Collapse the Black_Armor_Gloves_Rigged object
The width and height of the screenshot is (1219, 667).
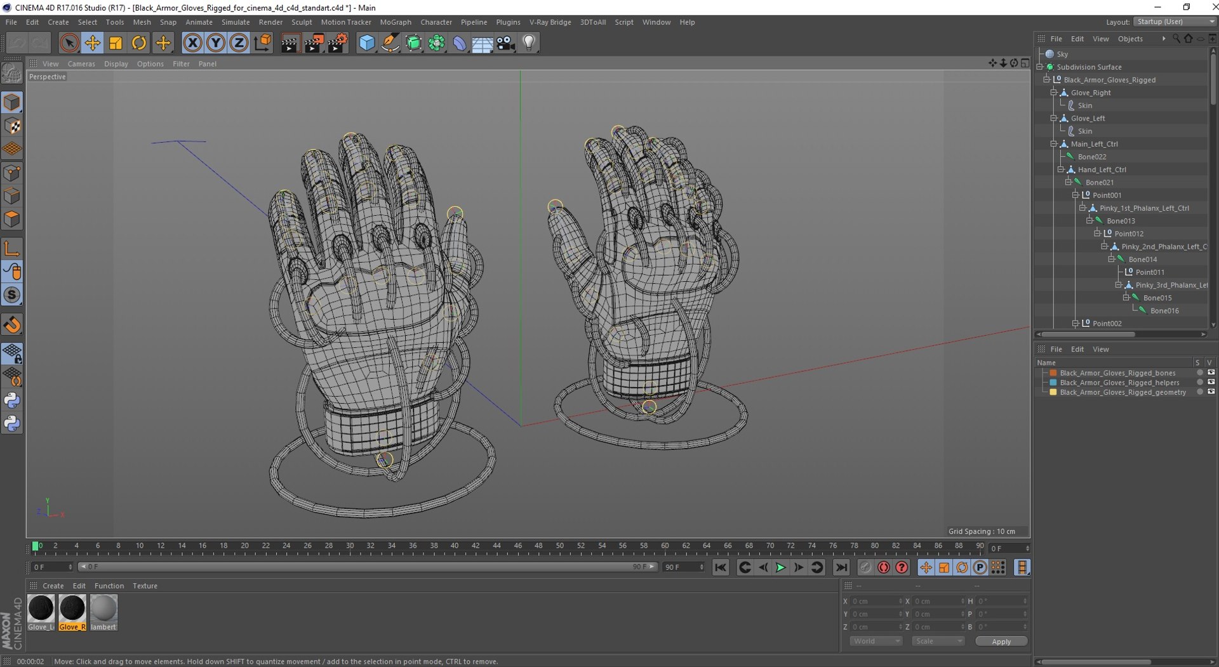[x=1046, y=80]
